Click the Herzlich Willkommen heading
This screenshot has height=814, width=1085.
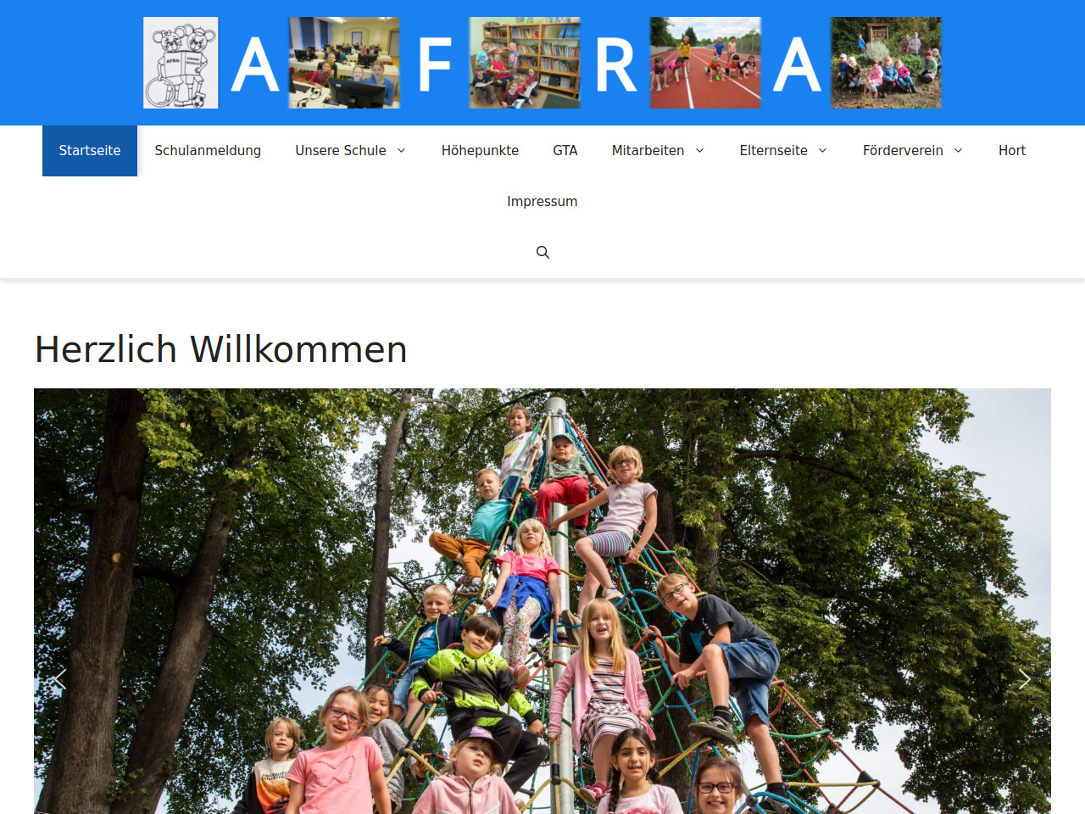point(221,349)
